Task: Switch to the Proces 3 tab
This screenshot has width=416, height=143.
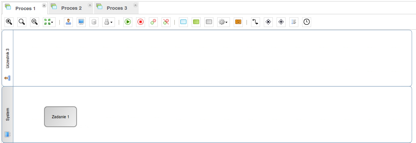Action: click(117, 8)
